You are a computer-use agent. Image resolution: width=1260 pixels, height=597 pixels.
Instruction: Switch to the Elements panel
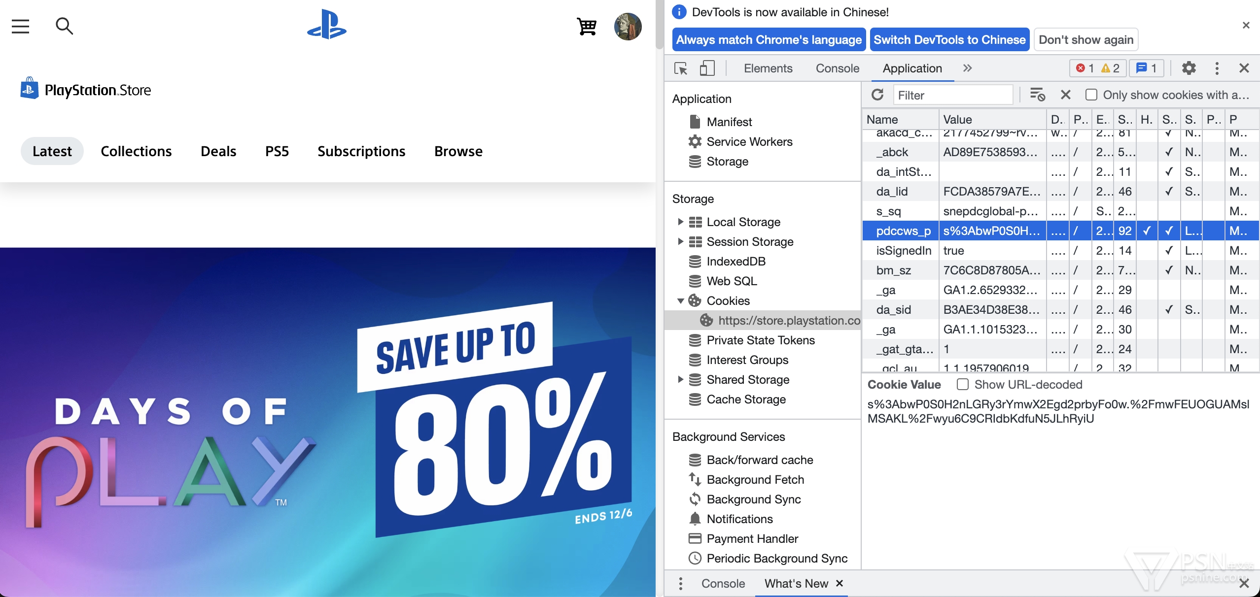point(768,68)
